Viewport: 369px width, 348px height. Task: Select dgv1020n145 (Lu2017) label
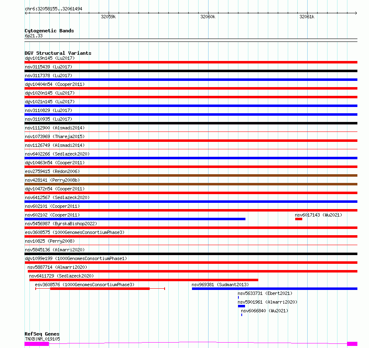50,93
